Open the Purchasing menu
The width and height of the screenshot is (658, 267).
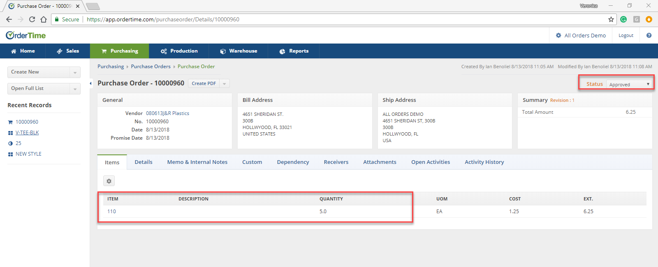click(120, 51)
